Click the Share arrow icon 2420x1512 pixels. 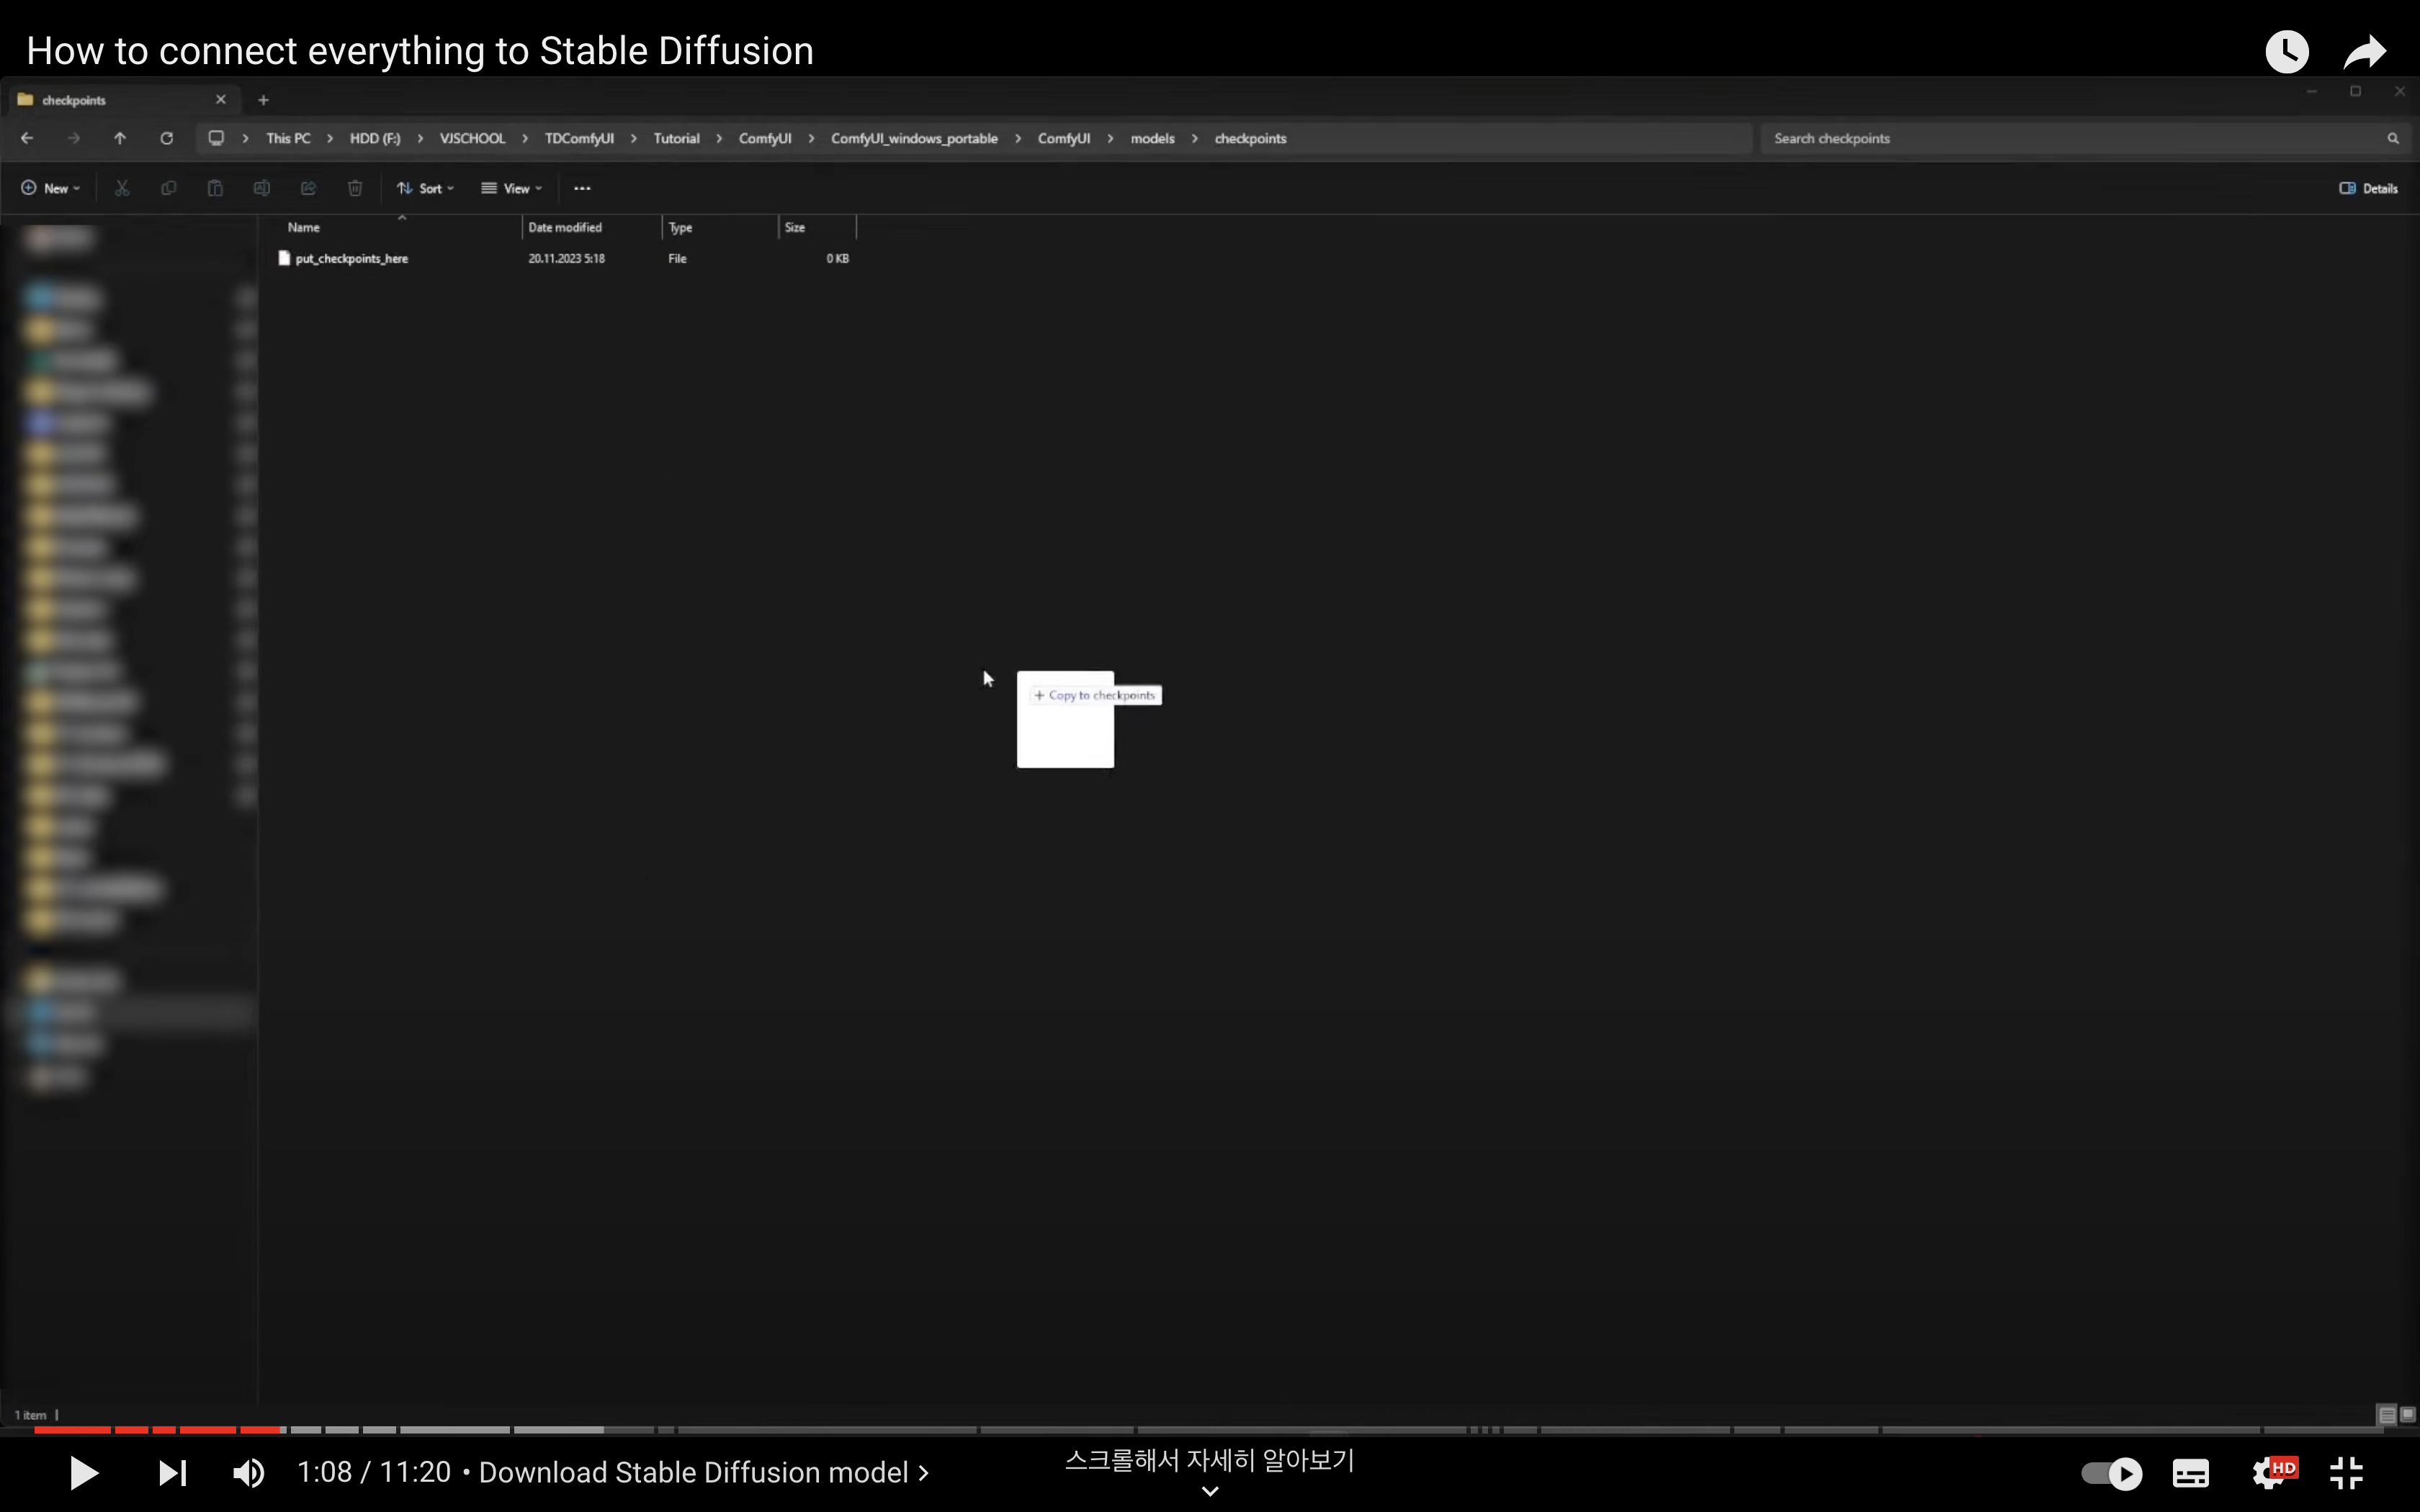point(2365,51)
